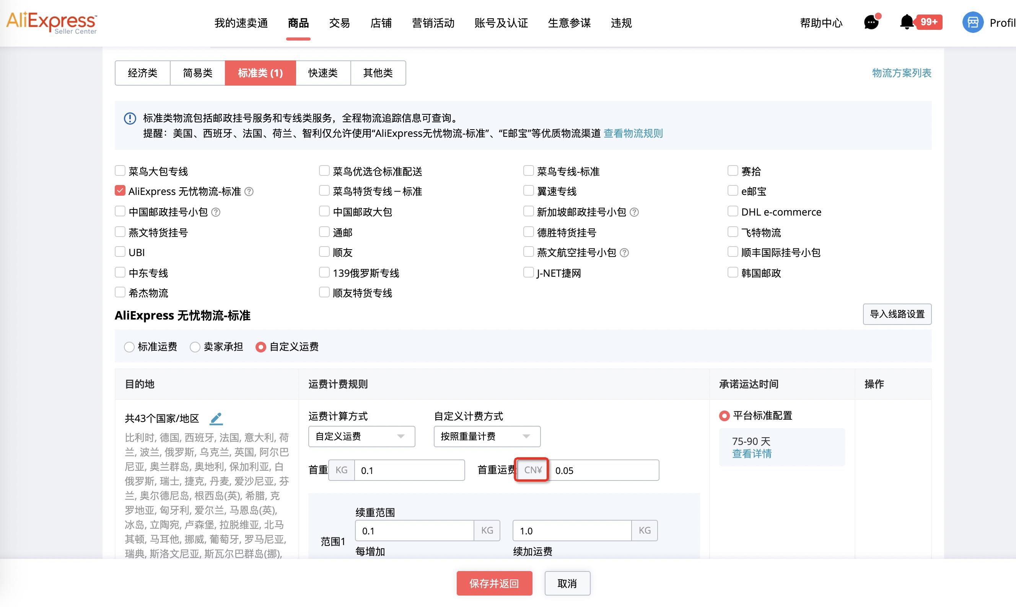Open the notifications bell with 99+ badge
This screenshot has height=607, width=1016.
pos(907,23)
